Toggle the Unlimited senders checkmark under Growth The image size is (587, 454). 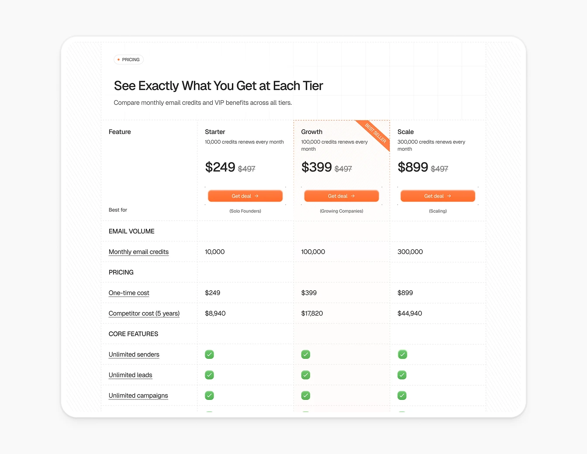click(x=305, y=354)
